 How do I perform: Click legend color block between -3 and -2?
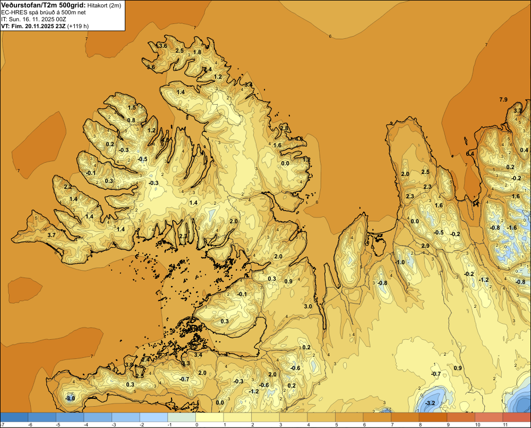coord(126,417)
